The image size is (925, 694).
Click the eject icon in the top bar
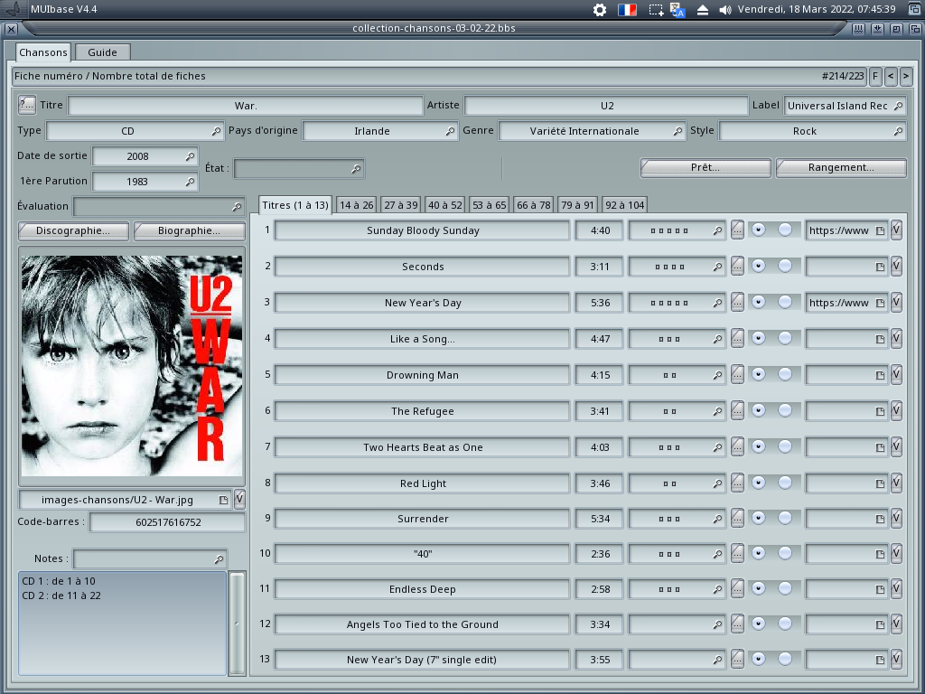coord(703,9)
